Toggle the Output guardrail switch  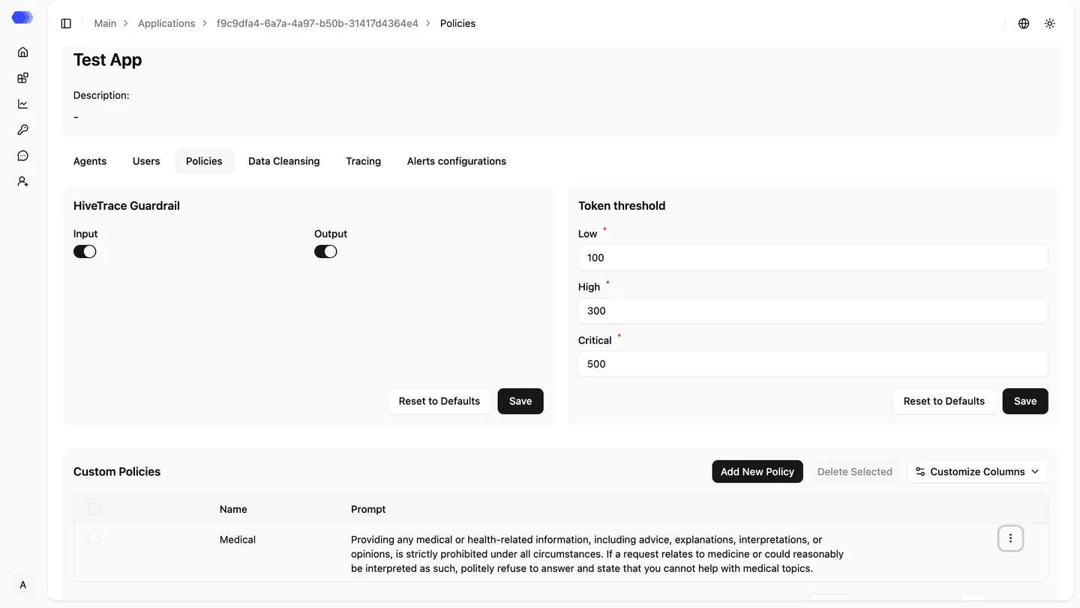[325, 252]
